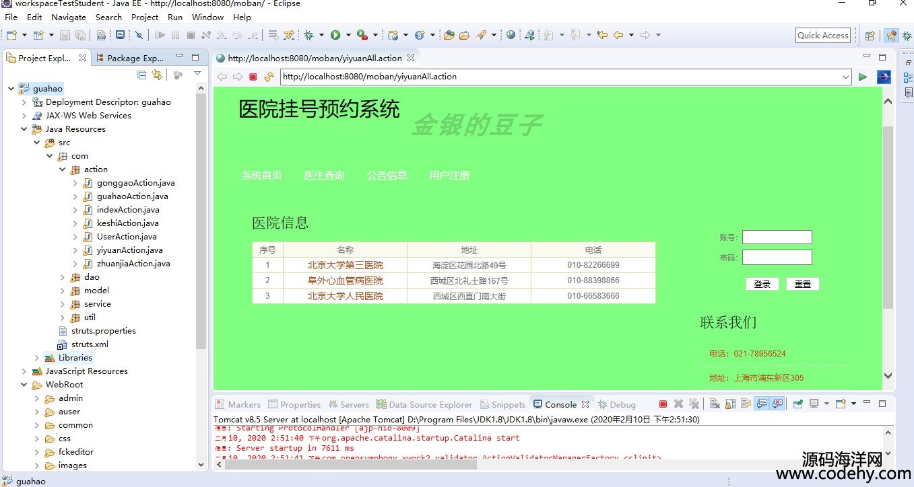Open the 北京大学第三医院 hospital link
Screen dimensions: 914x487
(x=345, y=265)
